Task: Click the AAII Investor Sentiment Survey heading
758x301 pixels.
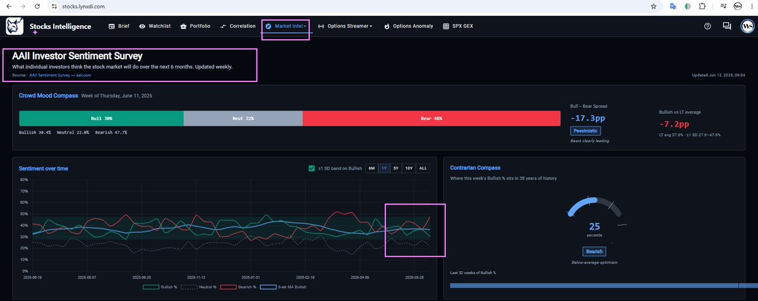Action: [77, 56]
